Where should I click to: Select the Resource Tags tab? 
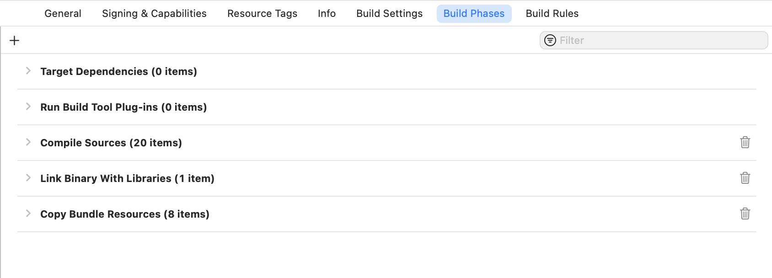262,14
